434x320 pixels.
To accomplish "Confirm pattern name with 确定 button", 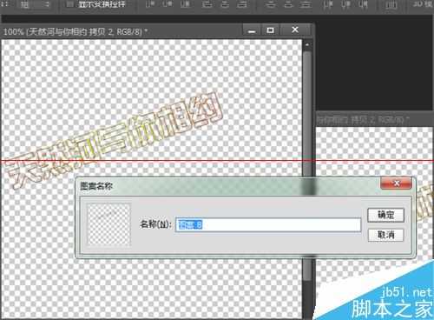I will (x=385, y=215).
